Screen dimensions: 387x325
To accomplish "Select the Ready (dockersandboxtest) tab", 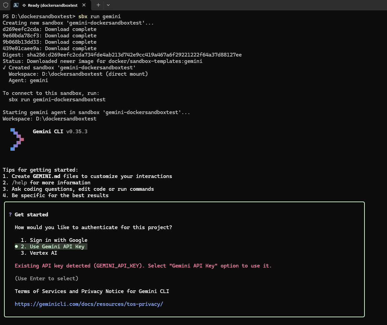I will click(x=50, y=5).
